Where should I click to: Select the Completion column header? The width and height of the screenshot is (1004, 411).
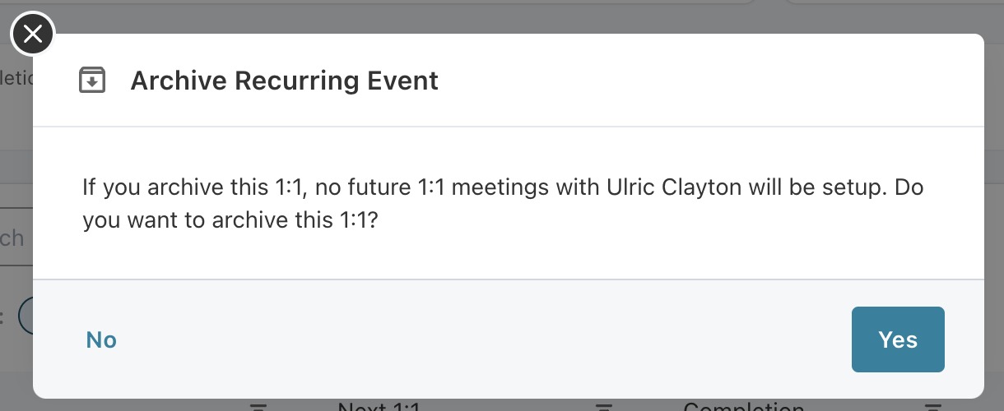tap(743, 407)
